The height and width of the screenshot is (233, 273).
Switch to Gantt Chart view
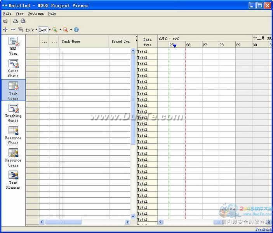click(14, 68)
